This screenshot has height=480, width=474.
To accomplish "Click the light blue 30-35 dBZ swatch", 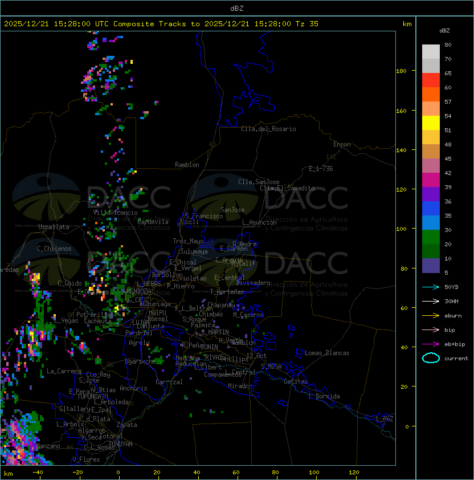I will pyautogui.click(x=431, y=222).
